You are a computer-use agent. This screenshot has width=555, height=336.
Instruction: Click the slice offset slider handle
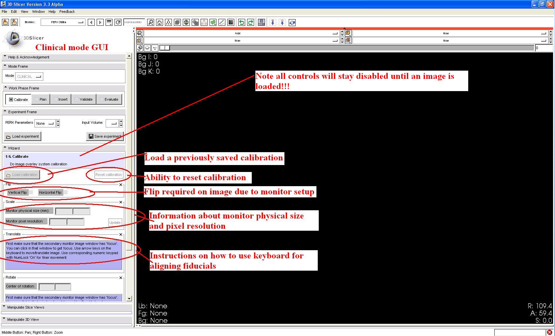click(165, 48)
